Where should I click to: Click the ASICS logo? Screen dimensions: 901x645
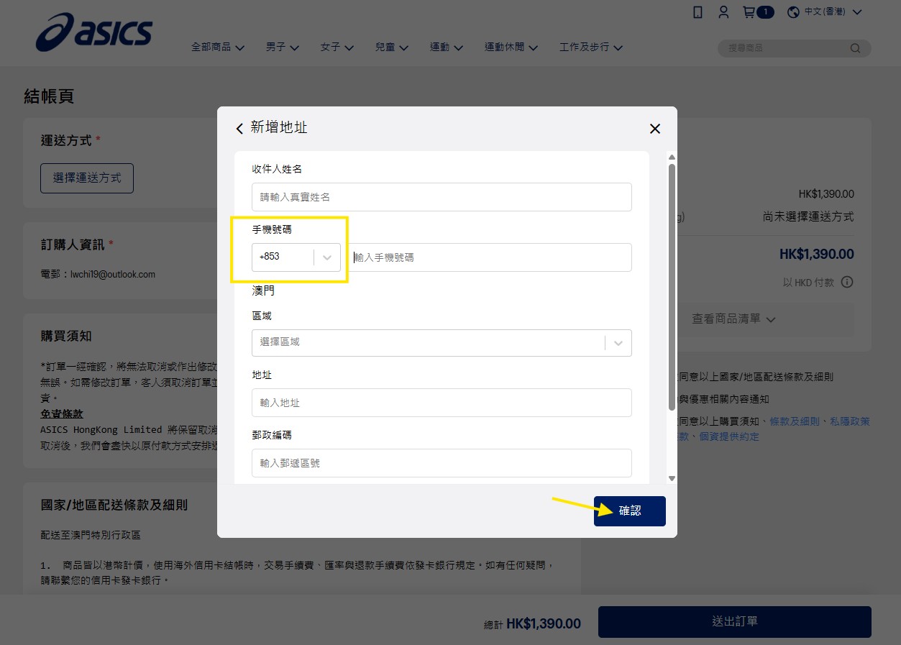coord(93,33)
